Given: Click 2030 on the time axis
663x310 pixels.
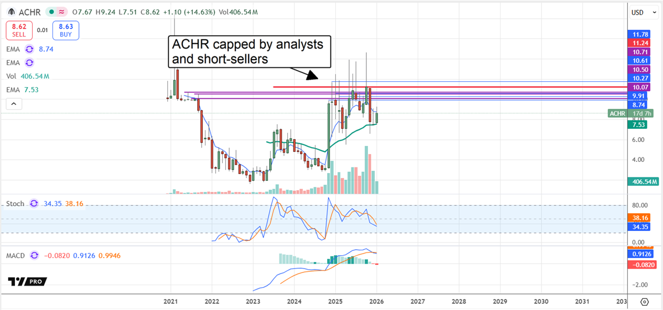Looking at the screenshot, I should (x=542, y=301).
